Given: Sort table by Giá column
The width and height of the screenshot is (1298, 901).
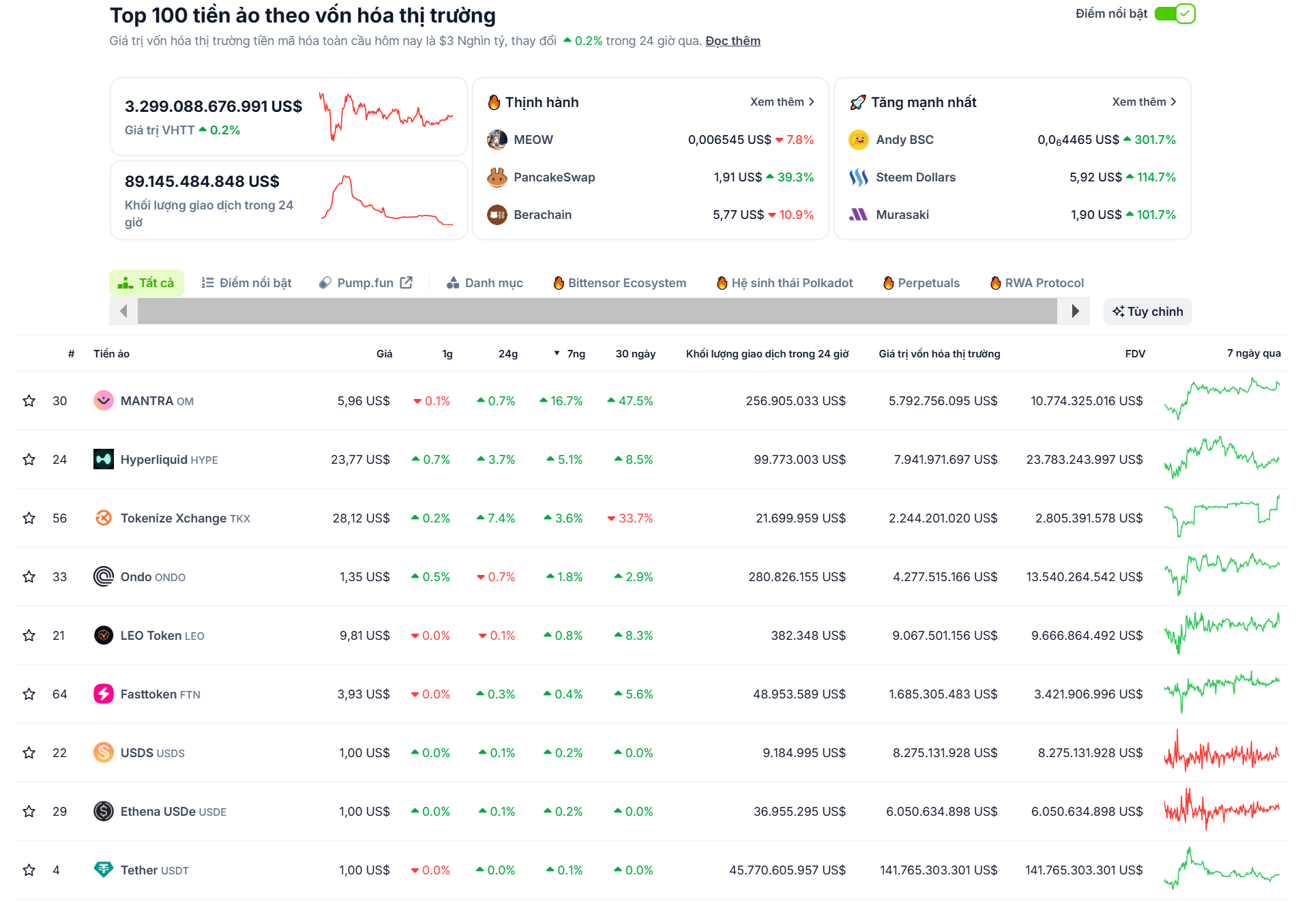Looking at the screenshot, I should [384, 353].
